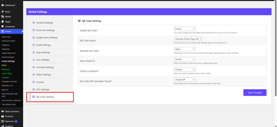Click the Events calendar icon
277x127 pixels.
point(2,32)
